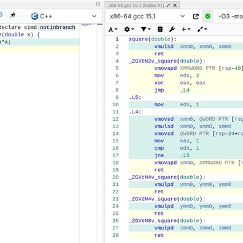Click '_ZGVcN4v_square(double):' label
The width and height of the screenshot is (243, 243).
click(x=167, y=177)
